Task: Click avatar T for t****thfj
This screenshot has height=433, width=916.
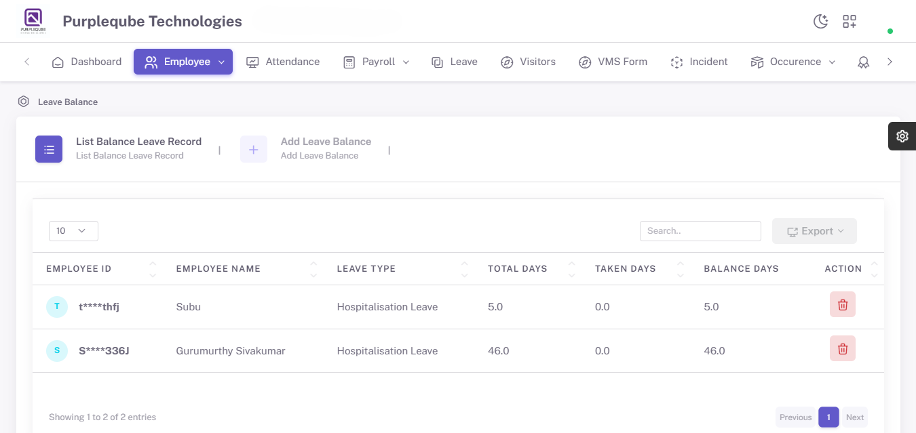Action: tap(57, 306)
